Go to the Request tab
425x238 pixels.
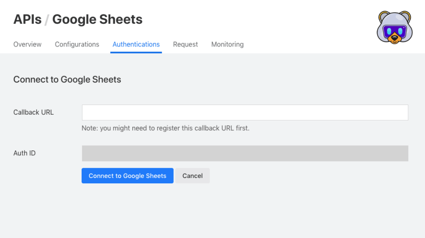pos(185,44)
